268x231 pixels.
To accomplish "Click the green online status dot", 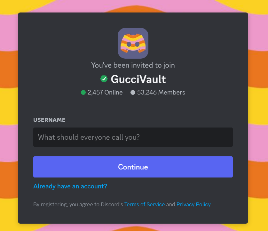I will coord(83,93).
